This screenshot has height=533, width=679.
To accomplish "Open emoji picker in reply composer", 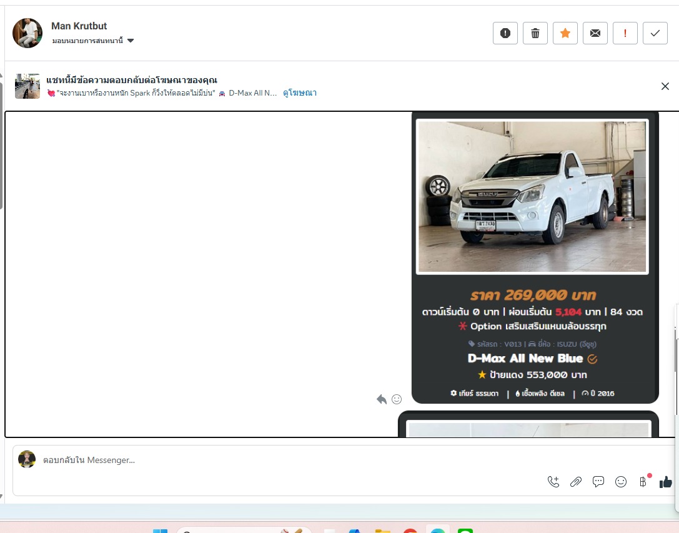I will pos(621,482).
